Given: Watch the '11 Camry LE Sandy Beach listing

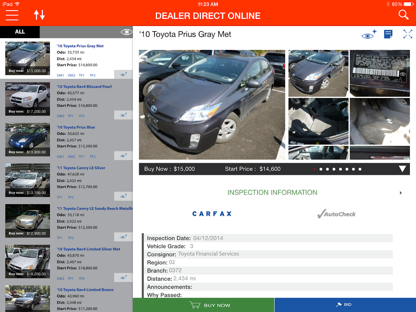Looking at the screenshot, I should coord(123,237).
